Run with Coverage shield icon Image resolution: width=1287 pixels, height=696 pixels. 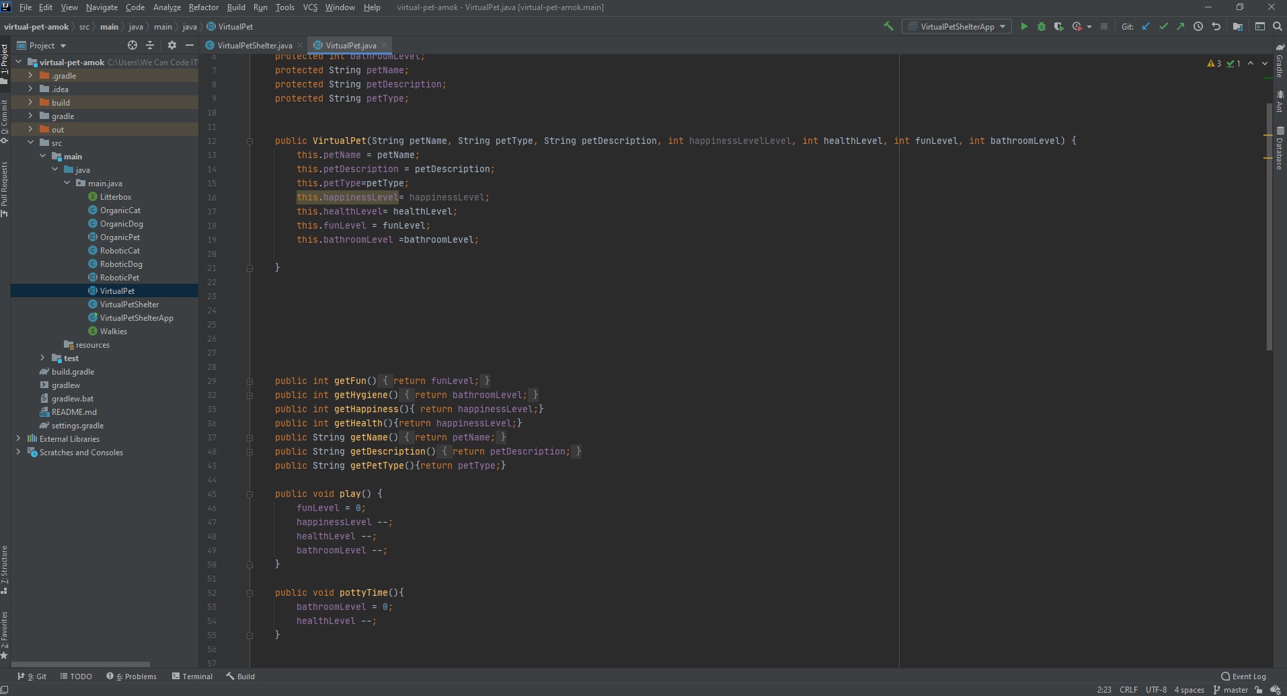(x=1058, y=26)
